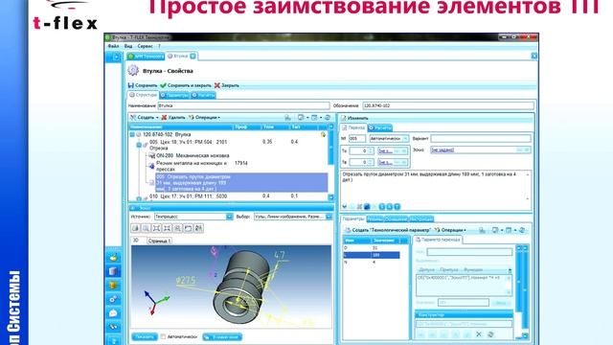Click the sixth viewer toolbar view-orientation icon

click(188, 228)
